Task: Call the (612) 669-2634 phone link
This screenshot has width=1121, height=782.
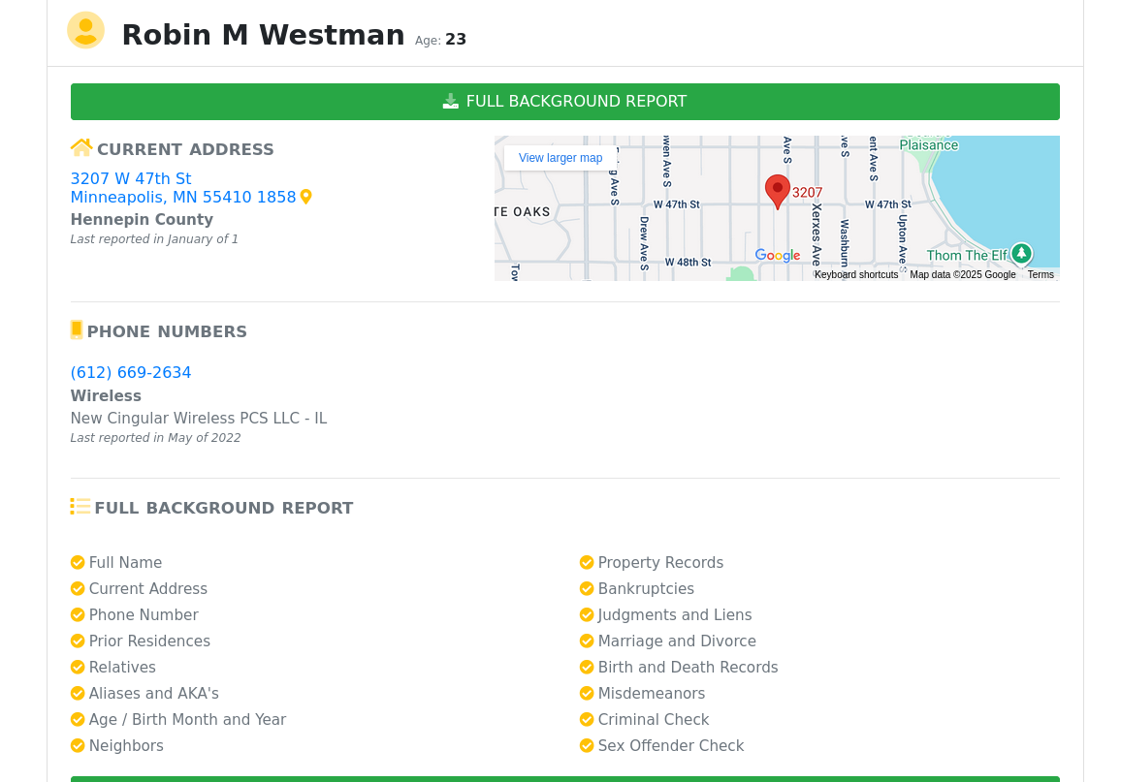Action: tap(131, 373)
